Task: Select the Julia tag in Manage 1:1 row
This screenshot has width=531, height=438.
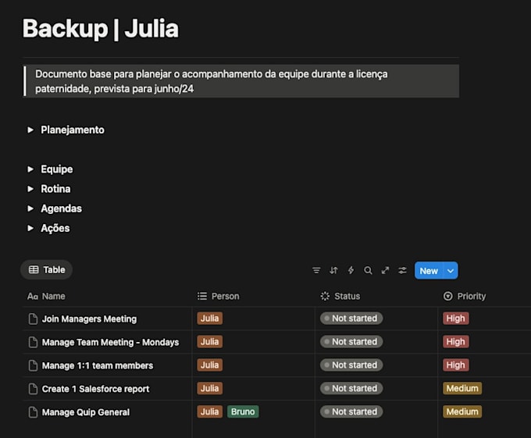Action: point(209,365)
